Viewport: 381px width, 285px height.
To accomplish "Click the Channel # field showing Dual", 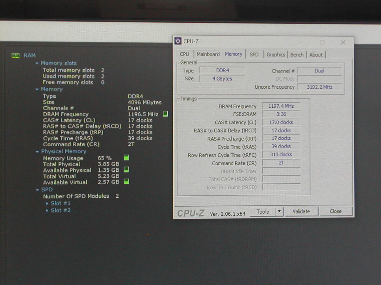I will click(x=319, y=71).
